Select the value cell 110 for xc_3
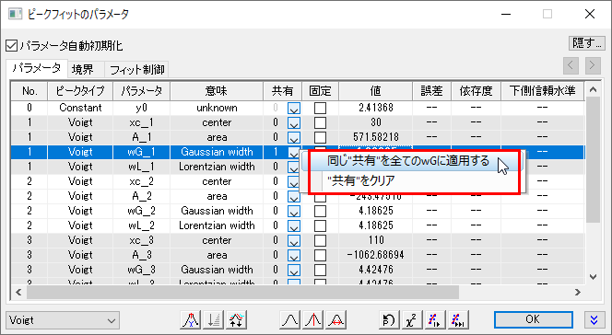The width and height of the screenshot is (612, 335). tap(375, 241)
